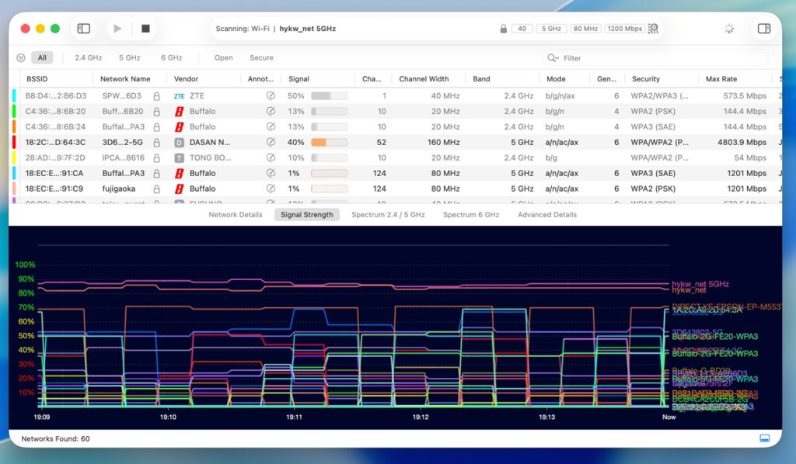Open the search options dropdown in Filter field
The image size is (796, 464).
(553, 58)
